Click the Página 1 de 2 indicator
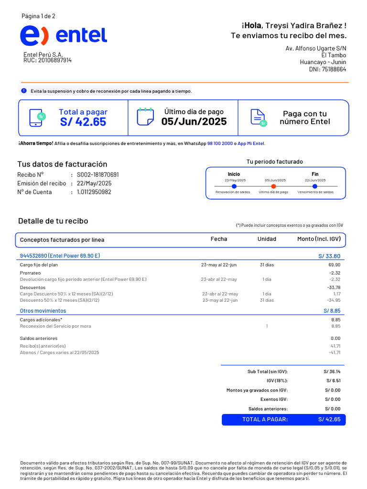Image resolution: width=367 pixels, height=489 pixels. tap(38, 16)
